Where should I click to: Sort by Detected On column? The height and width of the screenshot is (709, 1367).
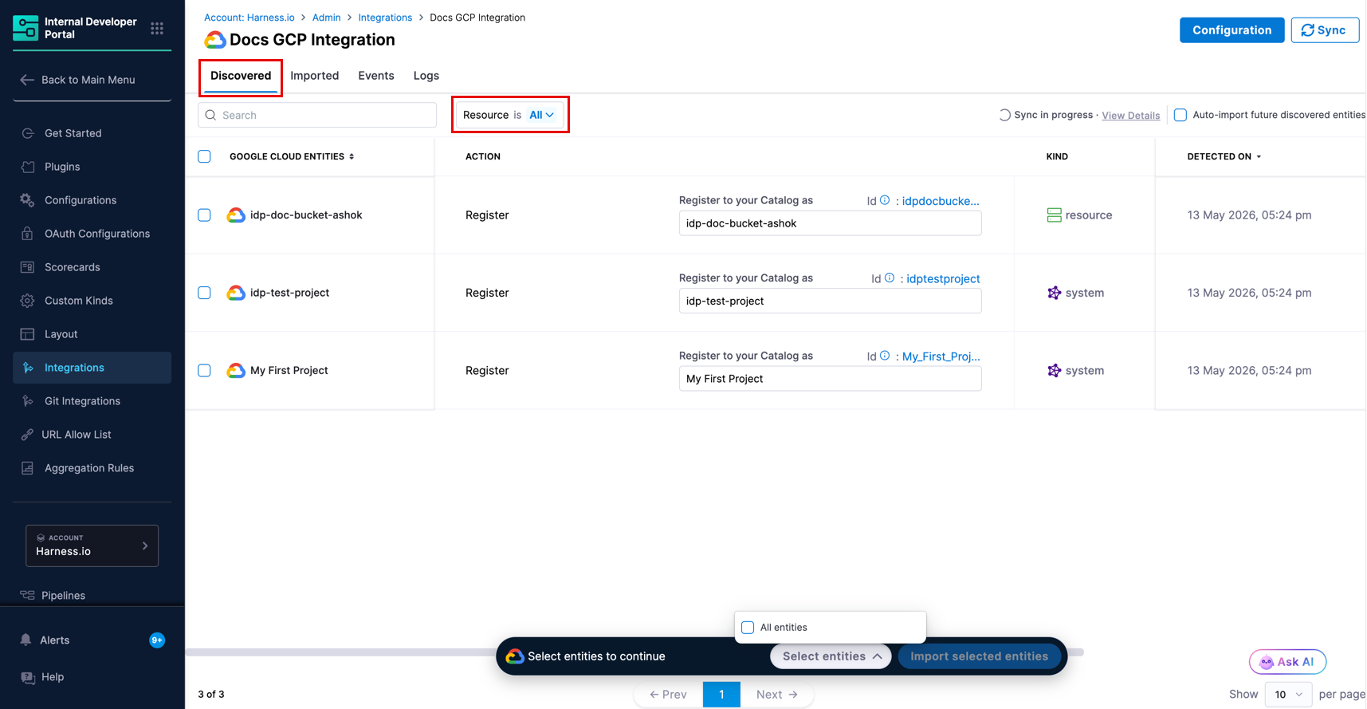1224,156
